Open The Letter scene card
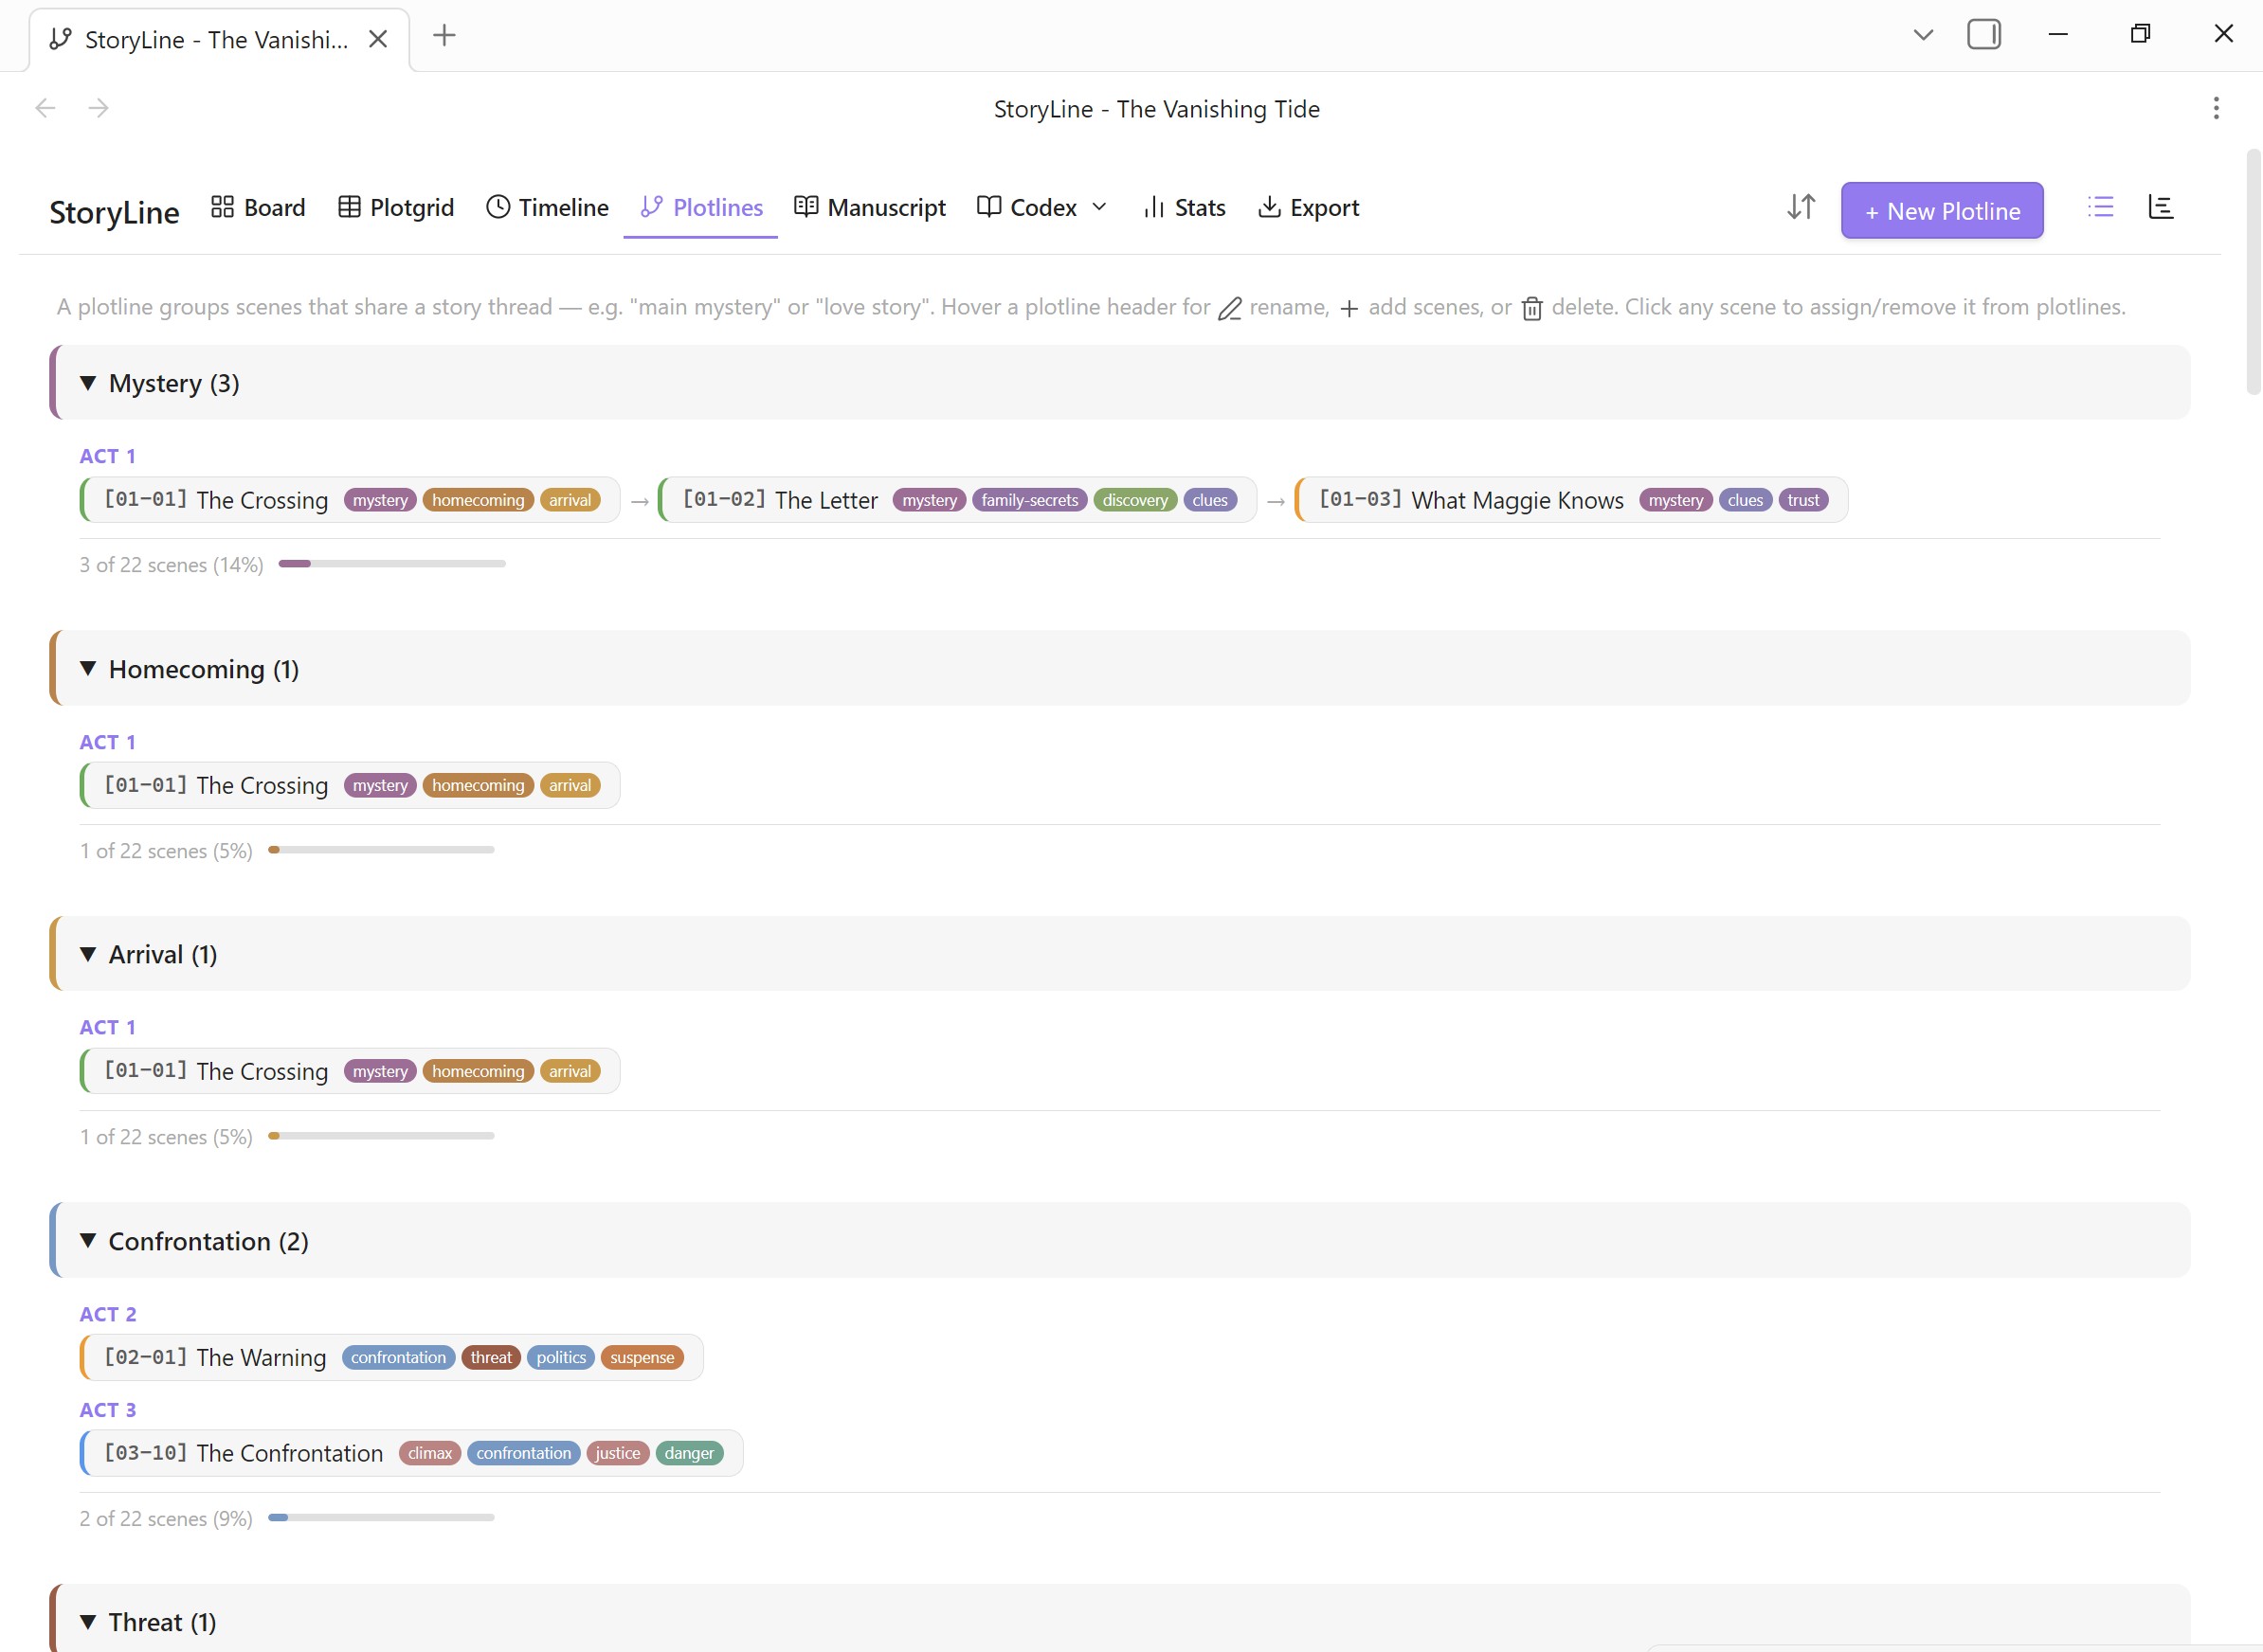The image size is (2263, 1652). tap(957, 500)
